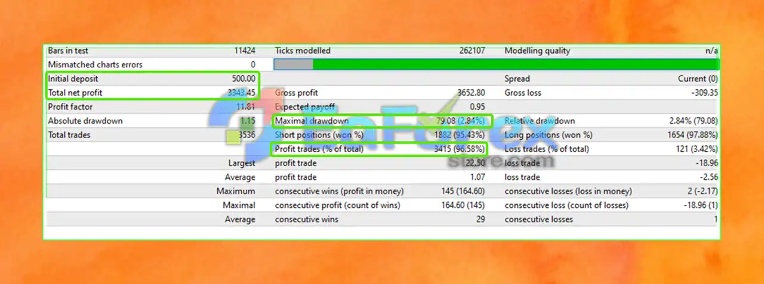Click the average profit trade value 1.07

[x=478, y=177]
